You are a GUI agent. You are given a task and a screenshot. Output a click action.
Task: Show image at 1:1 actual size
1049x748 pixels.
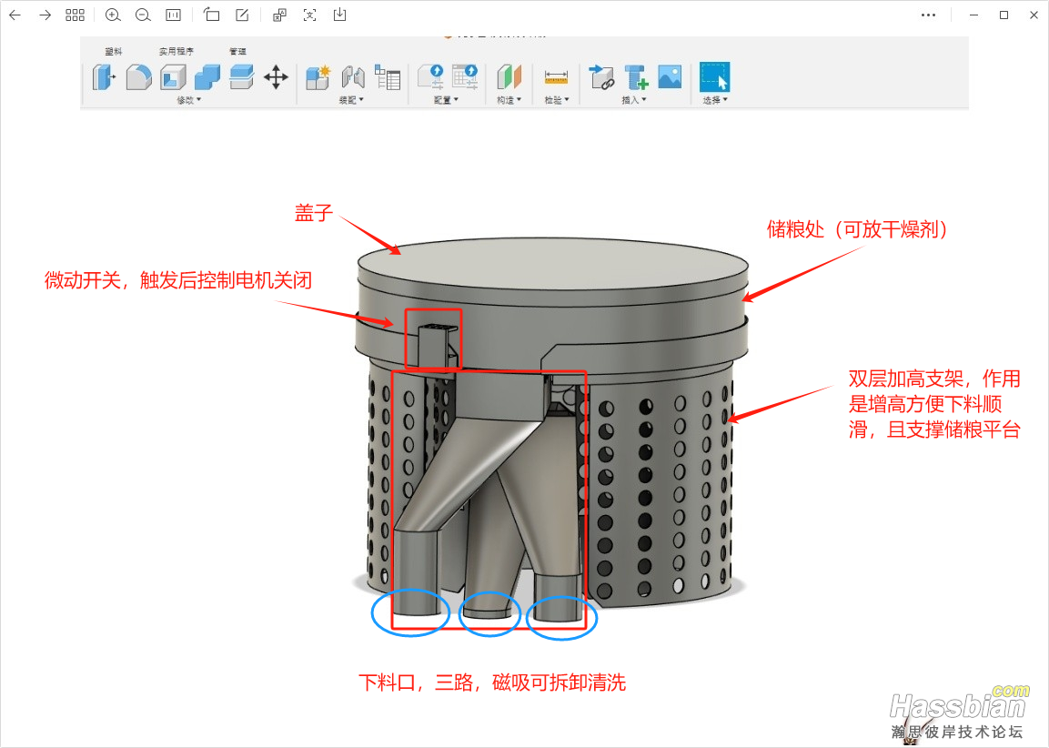pos(173,15)
